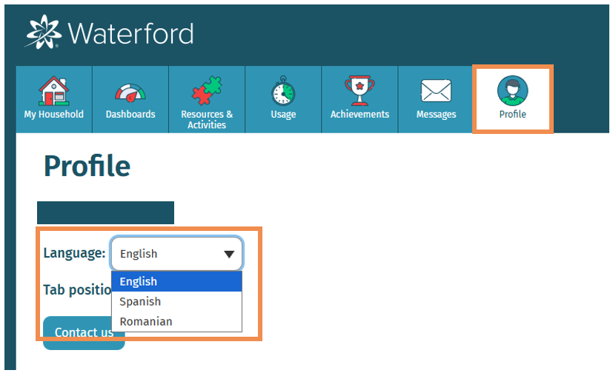
Task: Click the Language combo box showing English
Action: click(x=176, y=254)
